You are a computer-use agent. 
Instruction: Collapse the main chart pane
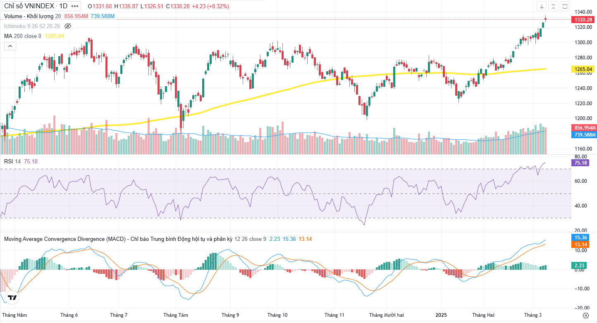(x=554, y=6)
